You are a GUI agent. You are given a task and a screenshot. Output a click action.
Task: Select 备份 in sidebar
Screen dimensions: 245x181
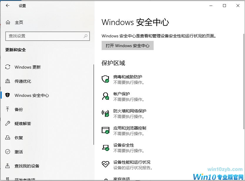(x=19, y=109)
